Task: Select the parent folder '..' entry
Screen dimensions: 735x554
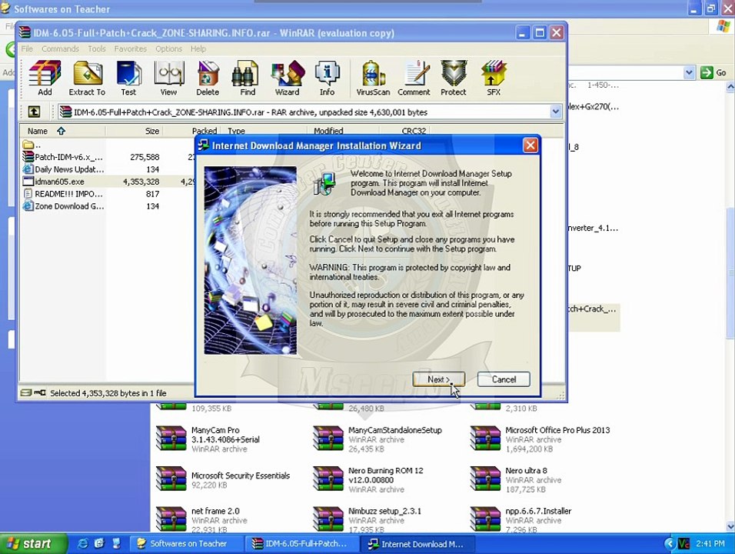Action: coord(32,145)
